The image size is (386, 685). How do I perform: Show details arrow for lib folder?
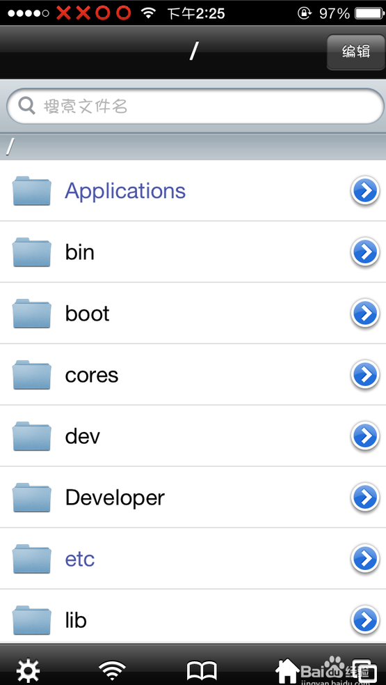(x=364, y=620)
